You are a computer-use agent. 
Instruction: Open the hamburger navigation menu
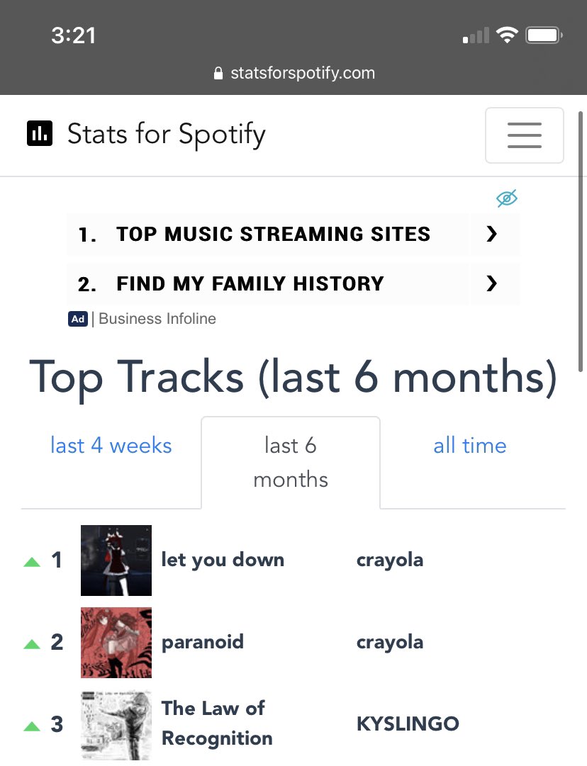pos(524,135)
